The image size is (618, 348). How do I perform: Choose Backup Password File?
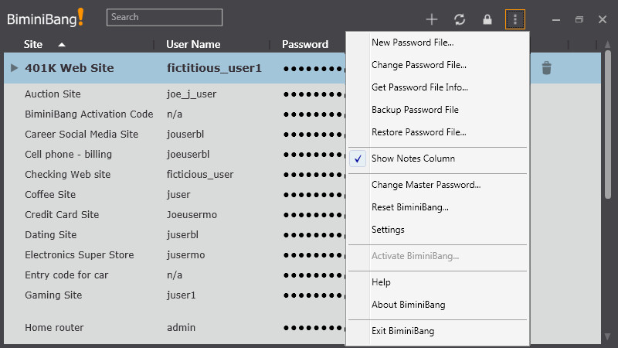pos(415,110)
